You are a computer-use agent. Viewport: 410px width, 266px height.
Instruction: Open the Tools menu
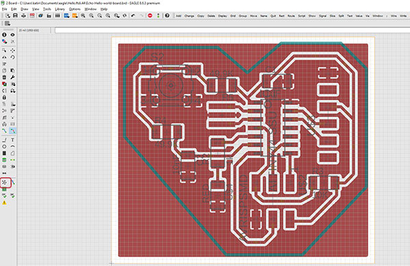[47, 9]
